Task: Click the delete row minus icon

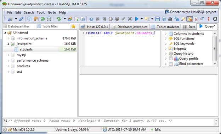Action: pyautogui.click(x=117, y=19)
